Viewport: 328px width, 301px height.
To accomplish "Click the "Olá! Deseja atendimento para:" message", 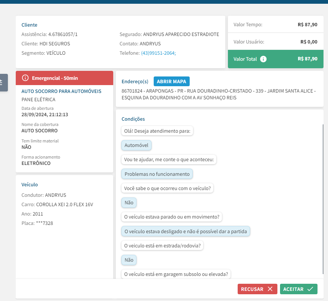I will 157,131.
